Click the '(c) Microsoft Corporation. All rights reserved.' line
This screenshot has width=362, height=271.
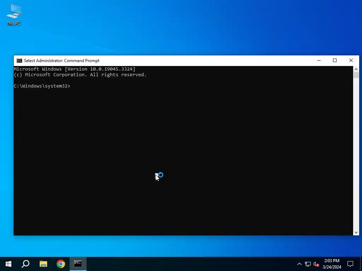80,75
